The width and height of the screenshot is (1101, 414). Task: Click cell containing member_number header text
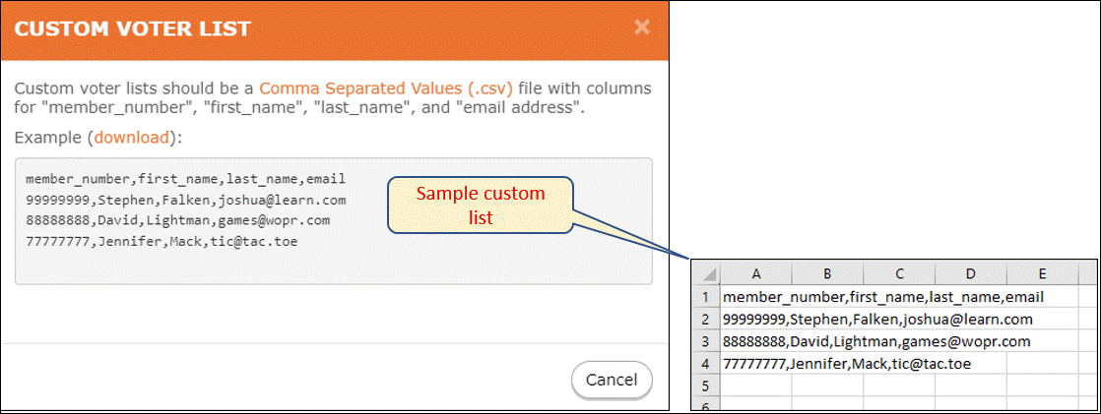[755, 296]
